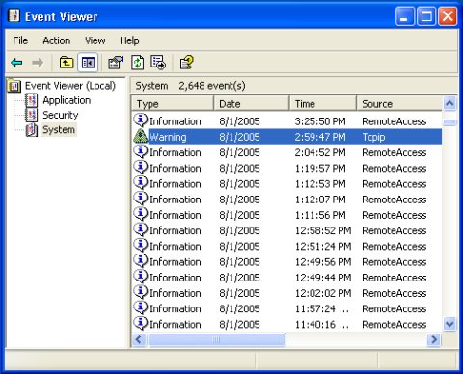Click the info icon of the 12:49:56 PM event
This screenshot has width=463, height=374.
[141, 261]
